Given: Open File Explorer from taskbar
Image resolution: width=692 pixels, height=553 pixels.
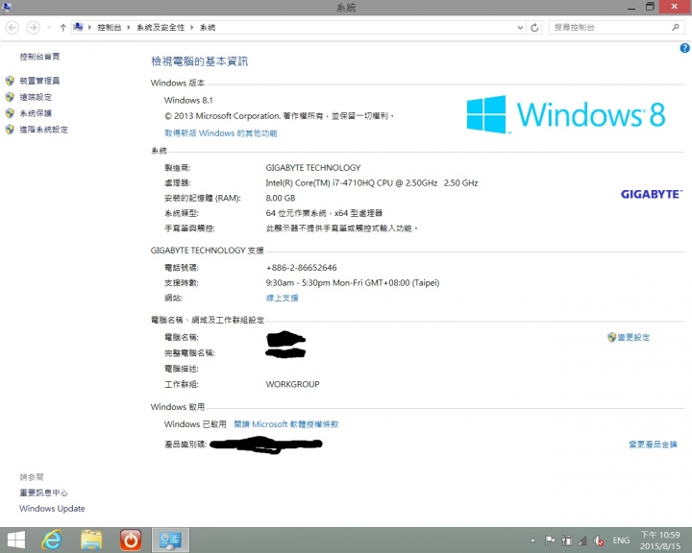Looking at the screenshot, I should (91, 540).
